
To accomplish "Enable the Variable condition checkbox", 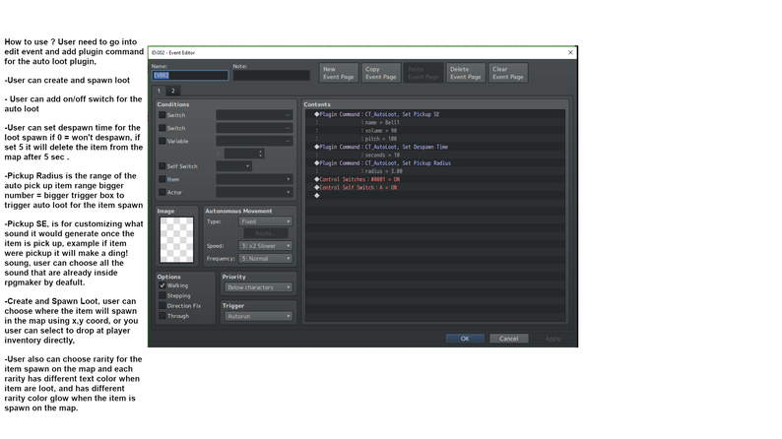I will 163,141.
